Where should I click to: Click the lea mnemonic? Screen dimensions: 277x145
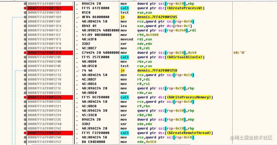click(x=123, y=26)
